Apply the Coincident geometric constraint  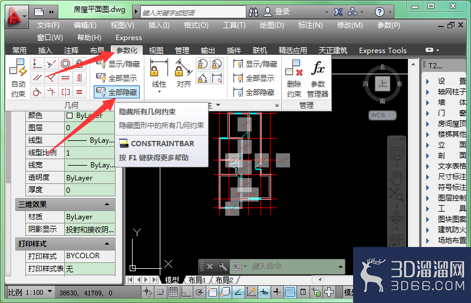[37, 64]
